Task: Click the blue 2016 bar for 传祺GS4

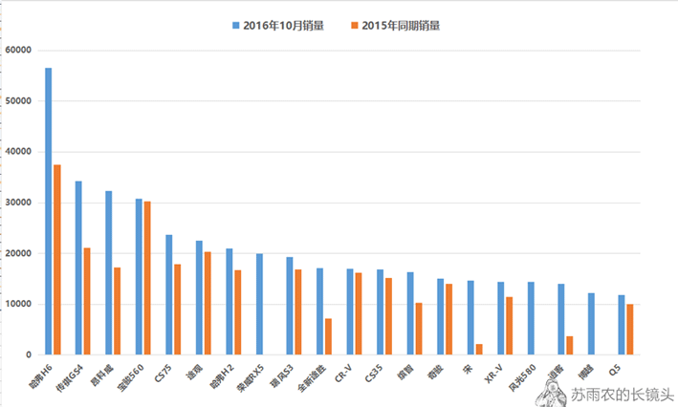Action: click(78, 268)
